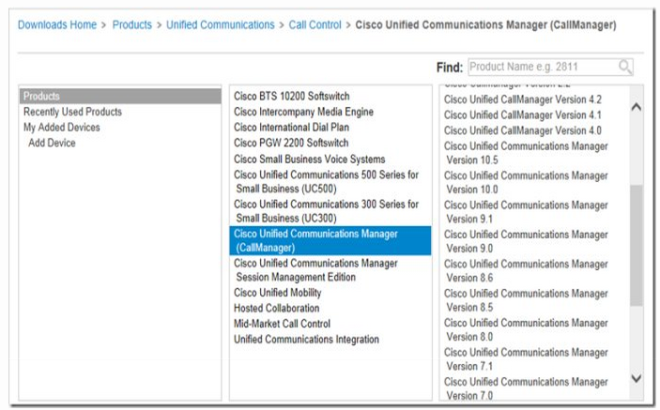Image resolution: width=660 pixels, height=410 pixels.
Task: Click the search magnifier icon in Find box
Action: click(x=625, y=67)
